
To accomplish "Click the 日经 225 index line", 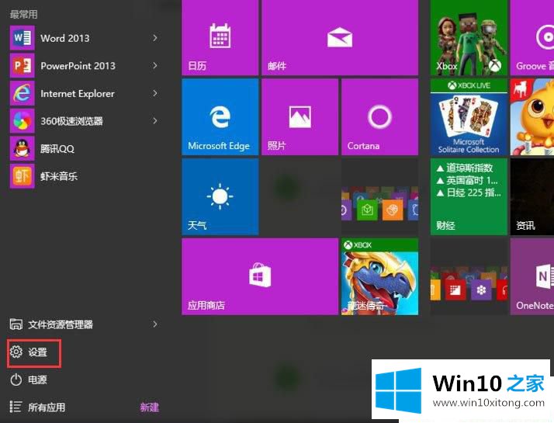I will [x=469, y=193].
